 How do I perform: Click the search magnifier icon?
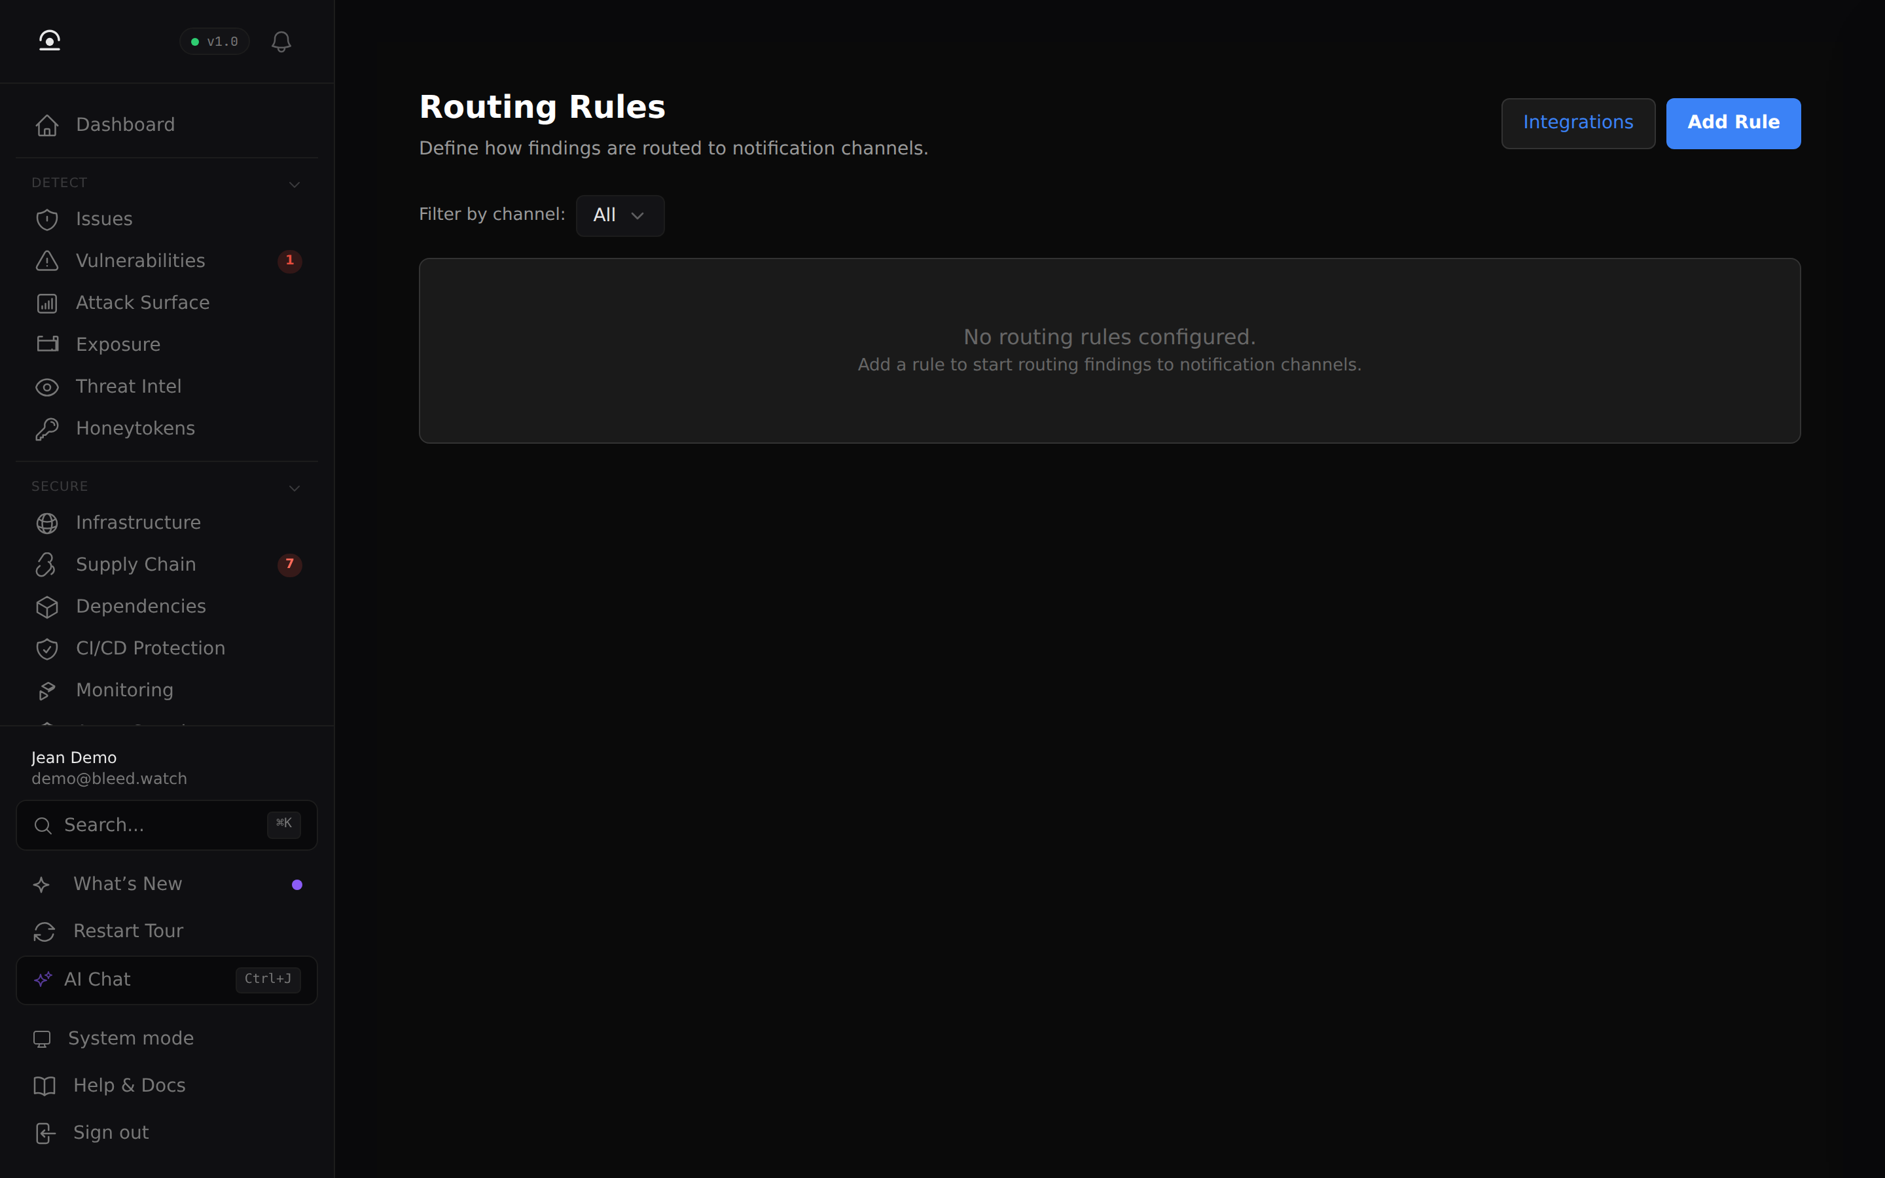[43, 826]
